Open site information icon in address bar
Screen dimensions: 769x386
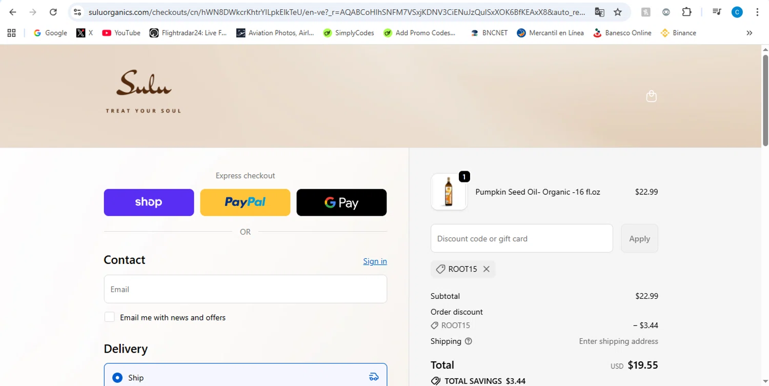(x=77, y=12)
